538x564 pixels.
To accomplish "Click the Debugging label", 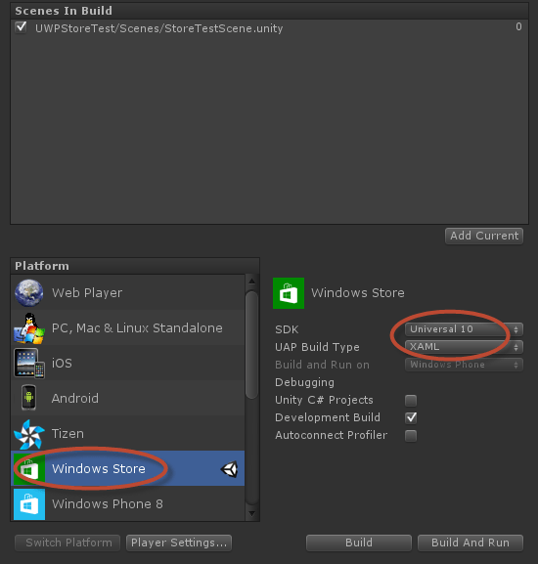I will 304,382.
